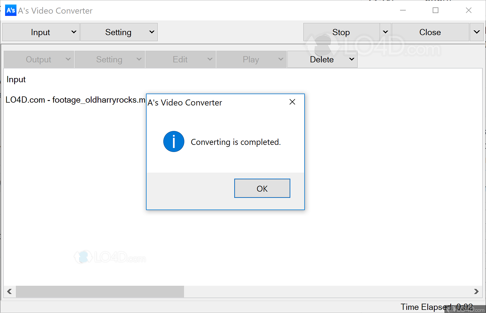
Task: Click the A's app logo icon
Action: click(x=11, y=10)
